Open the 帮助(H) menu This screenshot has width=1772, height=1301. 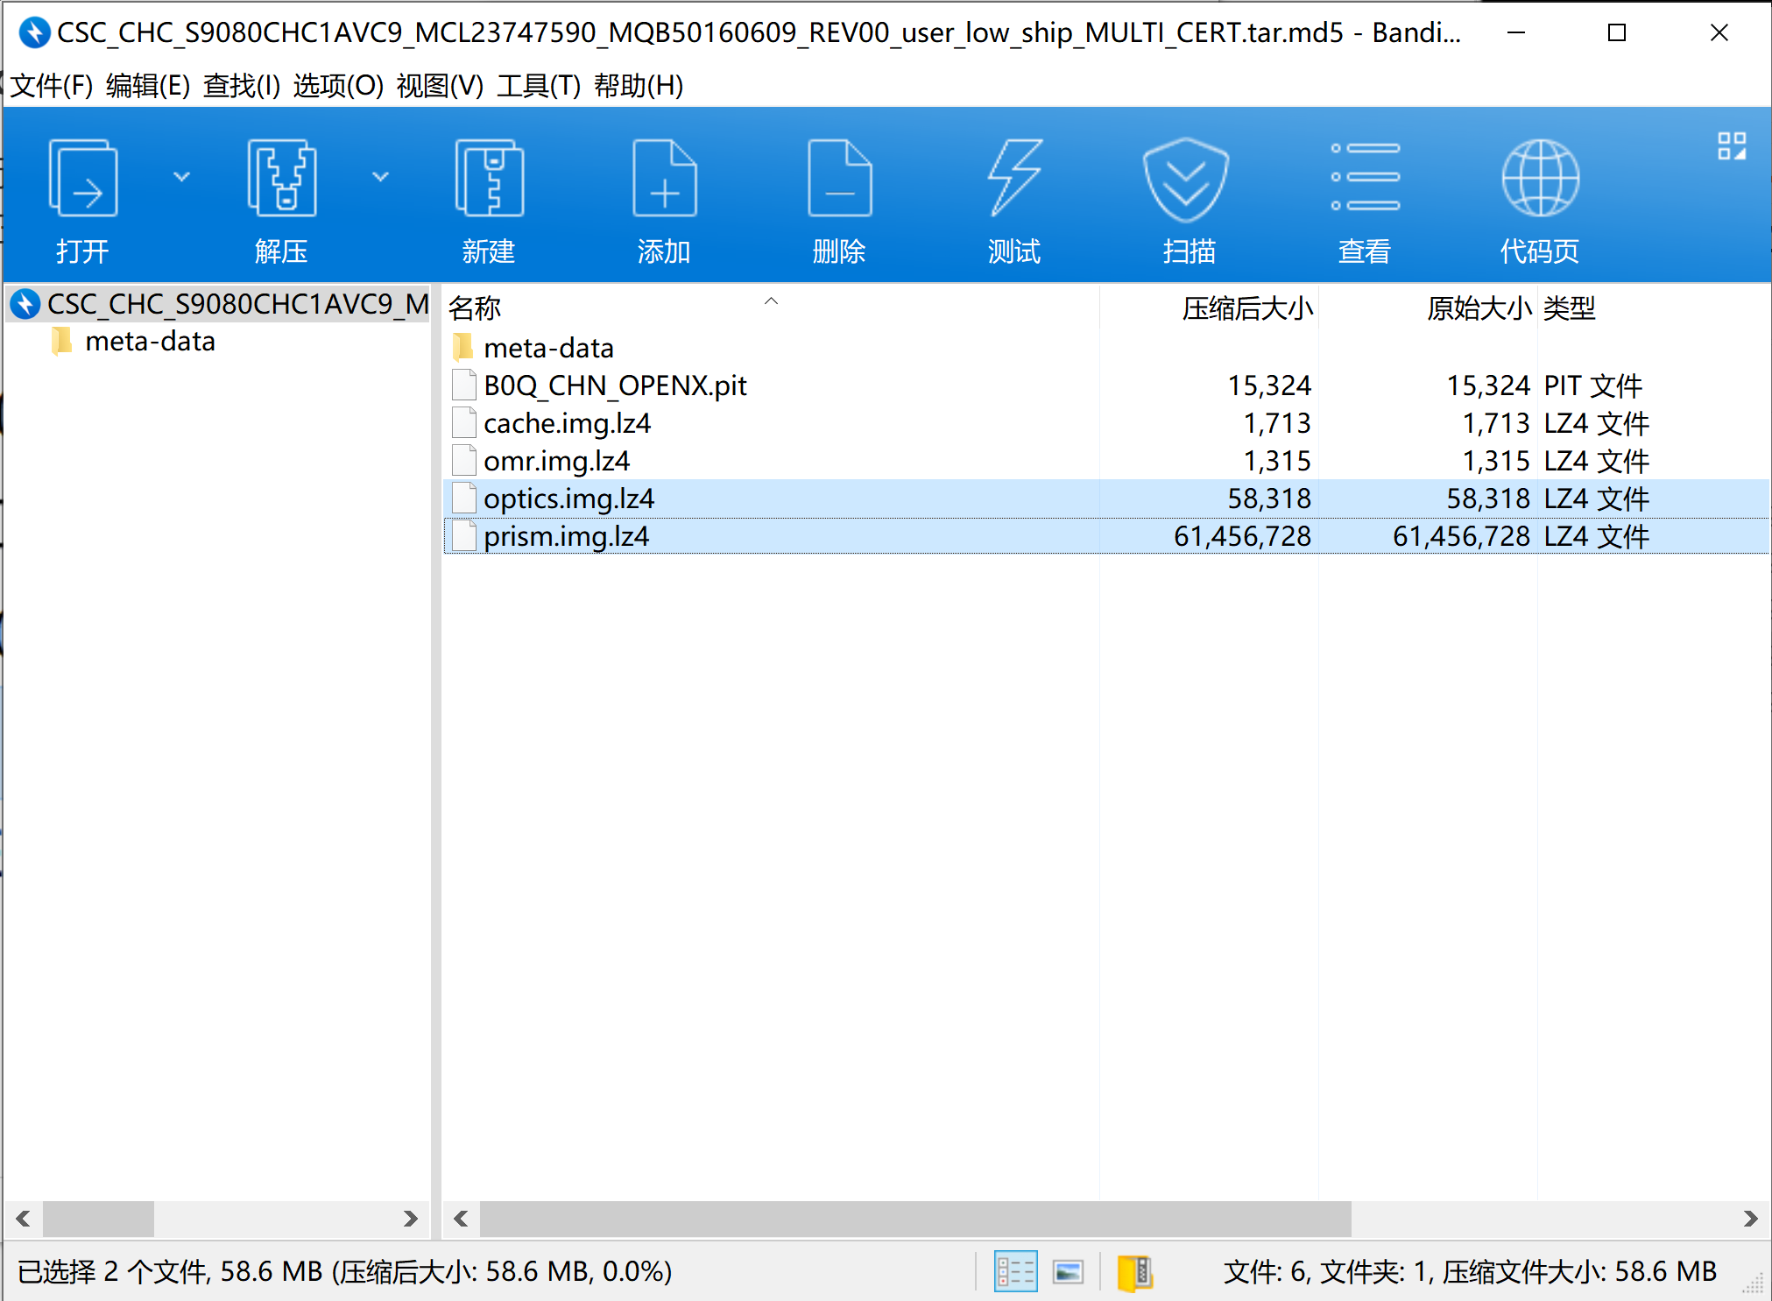[x=639, y=86]
